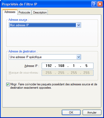The width and height of the screenshot is (104, 118).
Task: Click the help question mark icon
Action: pos(94,4)
